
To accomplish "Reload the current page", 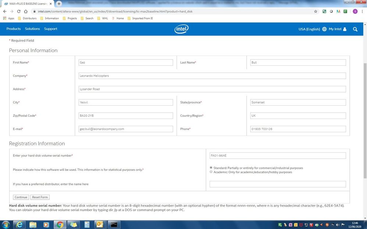I will coord(19,11).
